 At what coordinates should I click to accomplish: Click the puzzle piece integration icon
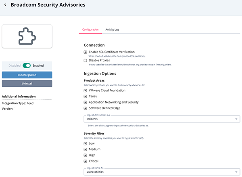tap(27, 36)
